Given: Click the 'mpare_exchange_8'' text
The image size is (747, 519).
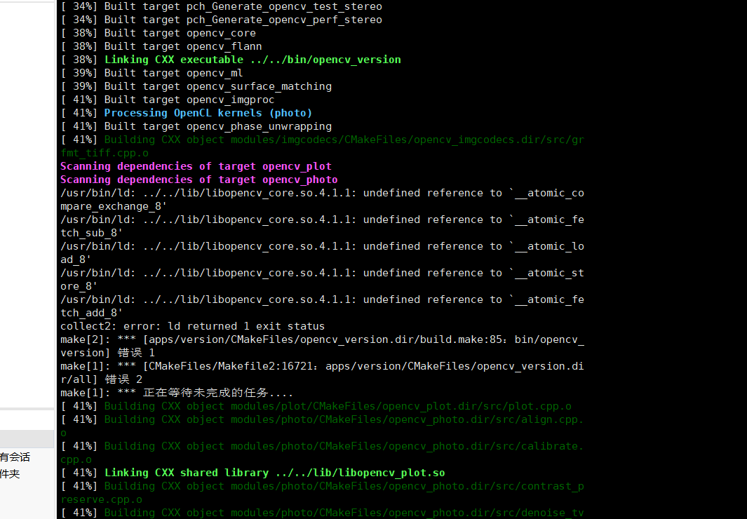Looking at the screenshot, I should point(114,207).
